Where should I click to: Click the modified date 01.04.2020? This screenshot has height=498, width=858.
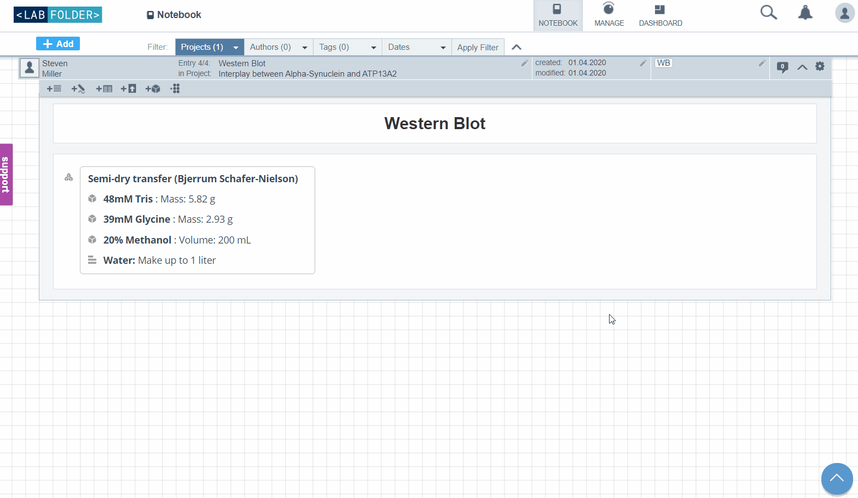click(587, 73)
